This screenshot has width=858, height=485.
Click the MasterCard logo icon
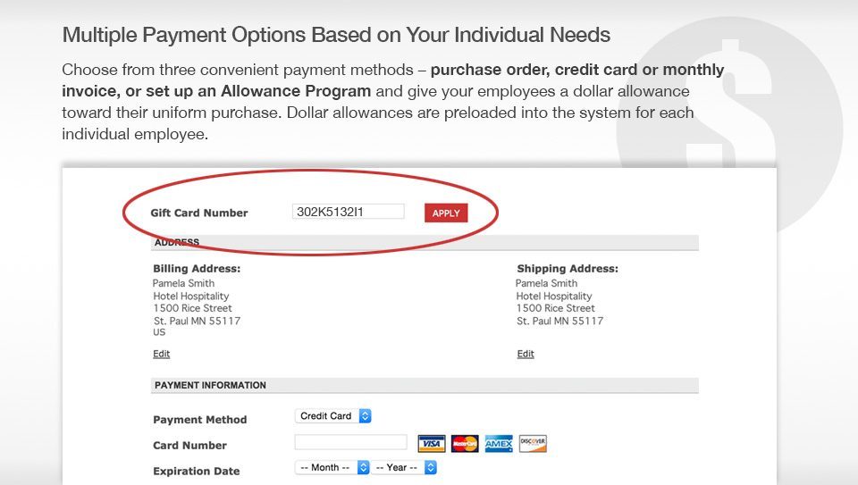tap(465, 443)
